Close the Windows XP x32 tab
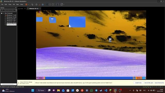This screenshot has width=165, height=93. [x=40, y=9]
